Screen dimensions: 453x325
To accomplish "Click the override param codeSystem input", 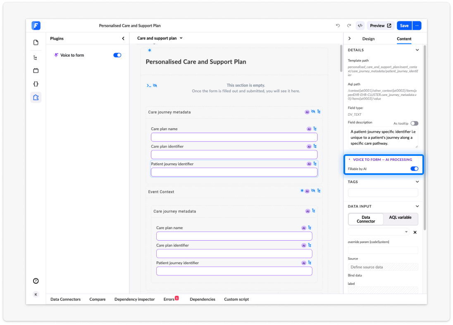I will pos(383,250).
